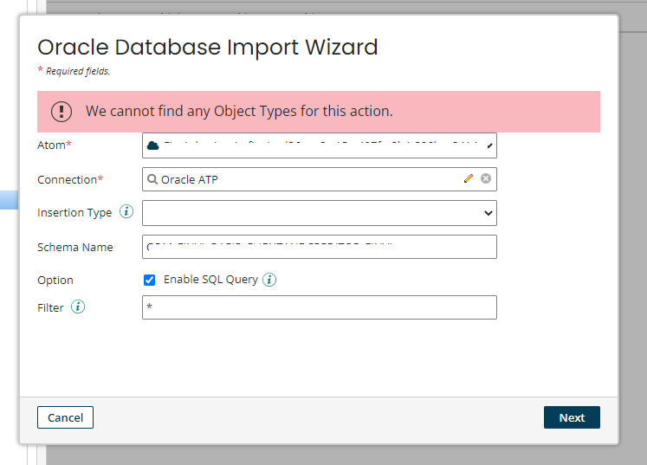Click the Insertion Type label
Viewport: 647px width, 465px height.
74,213
